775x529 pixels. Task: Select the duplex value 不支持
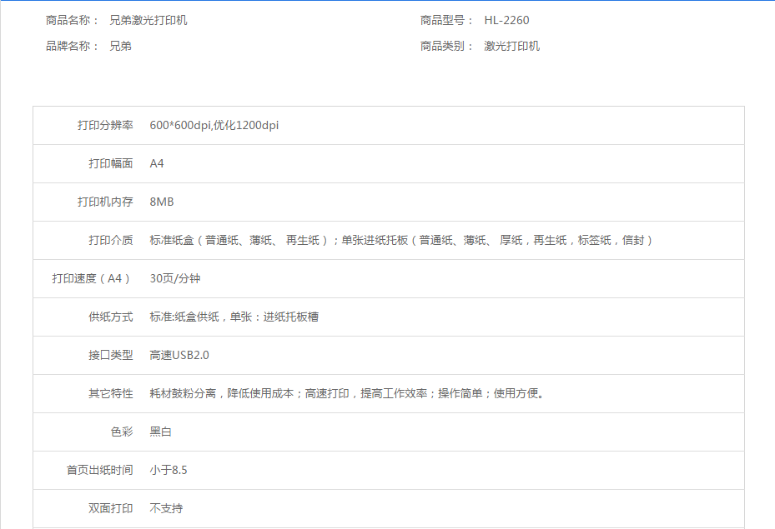(x=166, y=508)
